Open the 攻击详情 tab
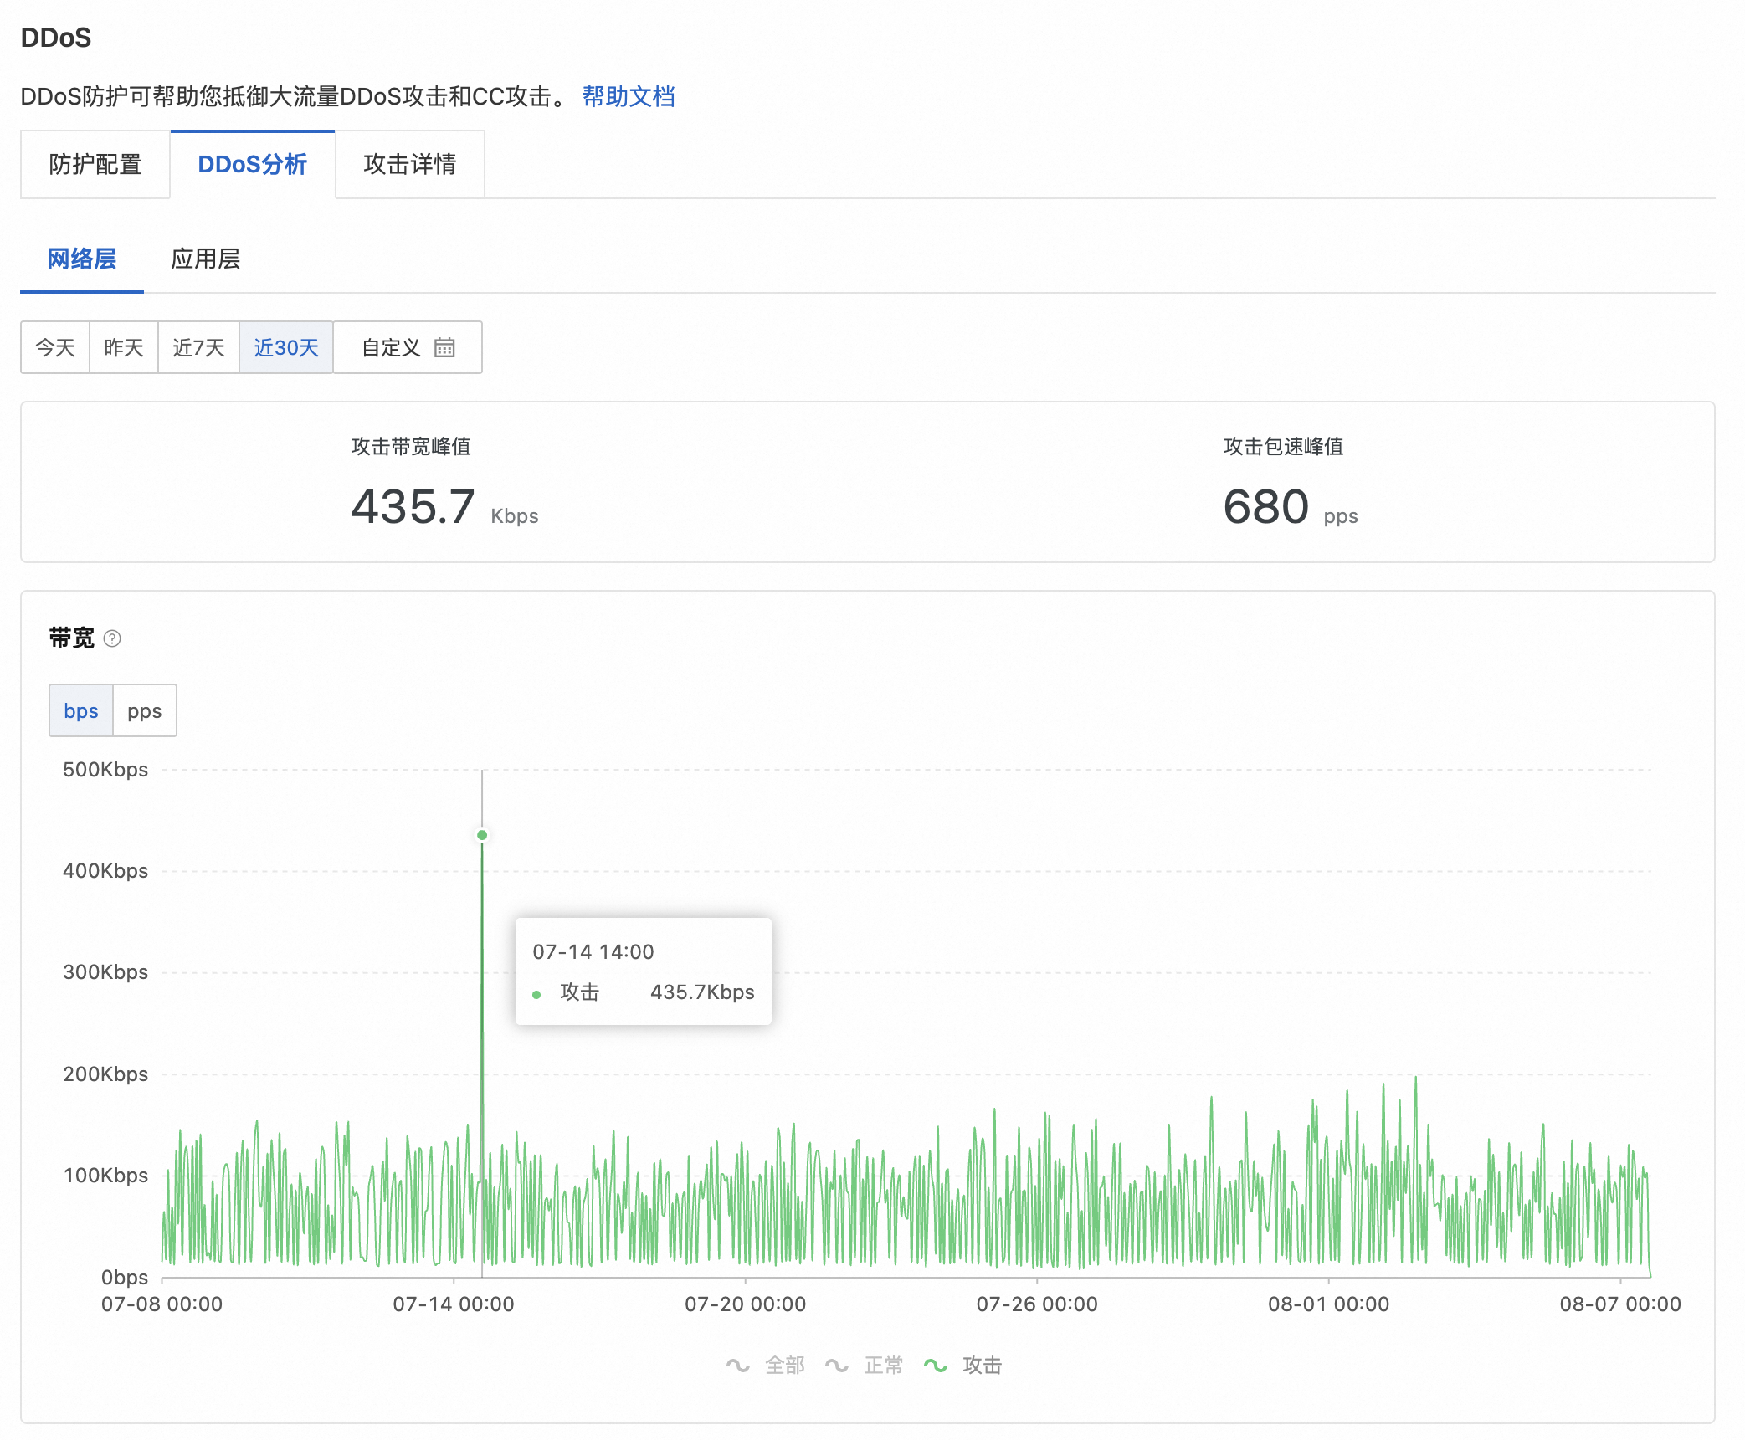Viewport: 1745px width, 1440px height. click(x=410, y=164)
